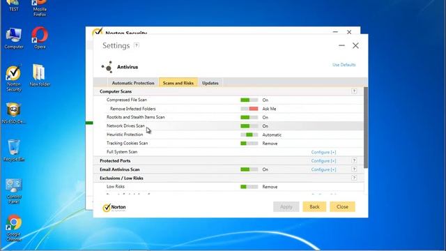The image size is (446, 251).
Task: Expand Configure for Full System Scan
Action: [x=323, y=152]
